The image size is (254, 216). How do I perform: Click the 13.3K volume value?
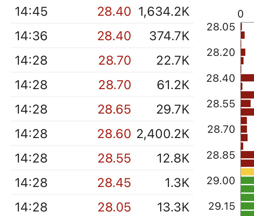click(x=173, y=207)
